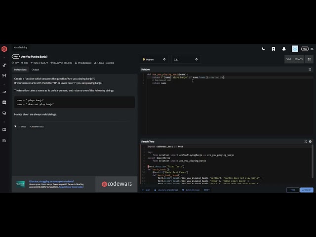The image size is (316, 237).
Task: Open the Discussions speech-bubble sidebar icon
Action: 4,113
